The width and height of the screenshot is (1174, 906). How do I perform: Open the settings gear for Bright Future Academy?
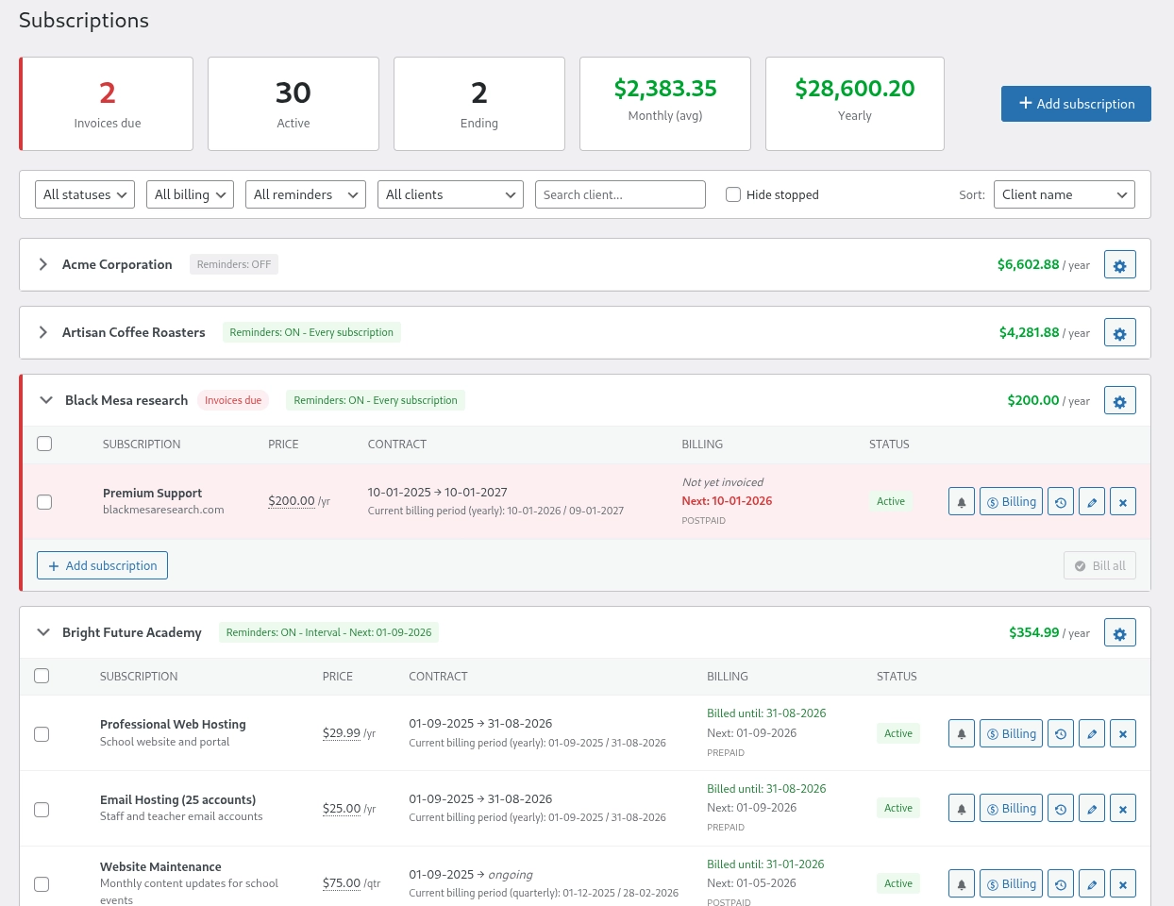coord(1119,633)
